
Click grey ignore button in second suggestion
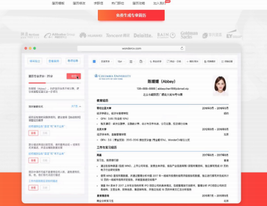click(x=45, y=161)
